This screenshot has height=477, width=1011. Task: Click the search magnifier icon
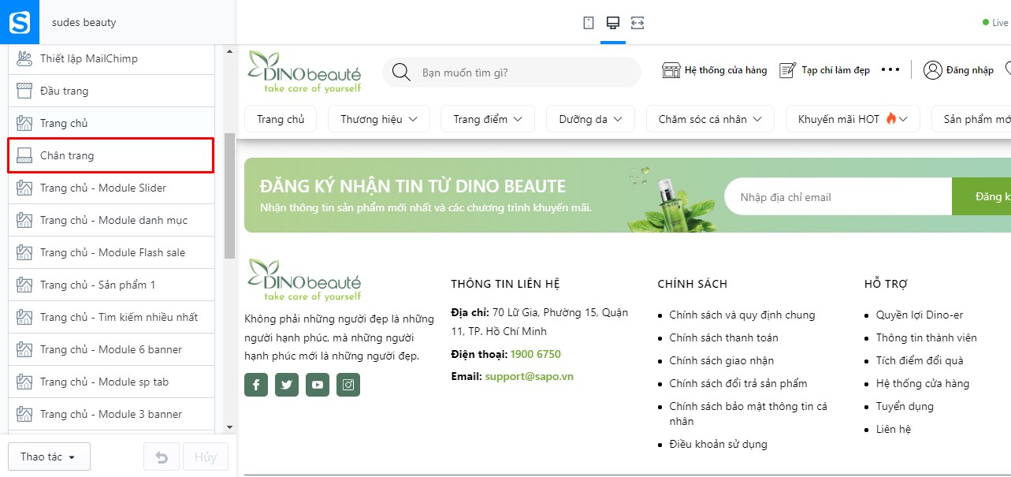pyautogui.click(x=401, y=73)
